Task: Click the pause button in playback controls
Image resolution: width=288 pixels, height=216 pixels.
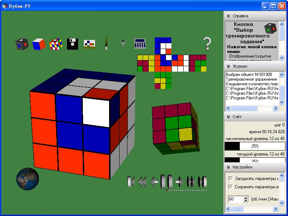Action: pos(166,181)
